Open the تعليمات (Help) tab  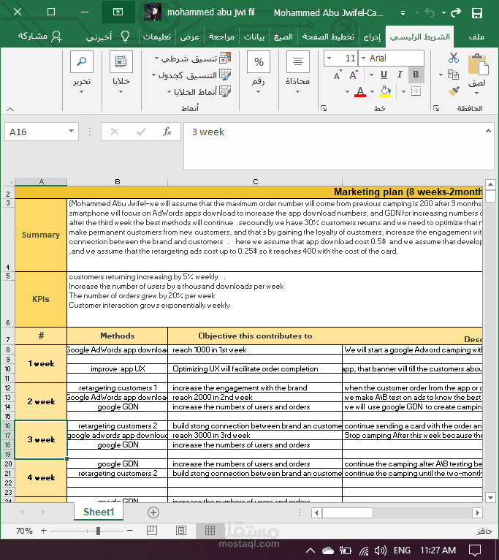tap(157, 37)
